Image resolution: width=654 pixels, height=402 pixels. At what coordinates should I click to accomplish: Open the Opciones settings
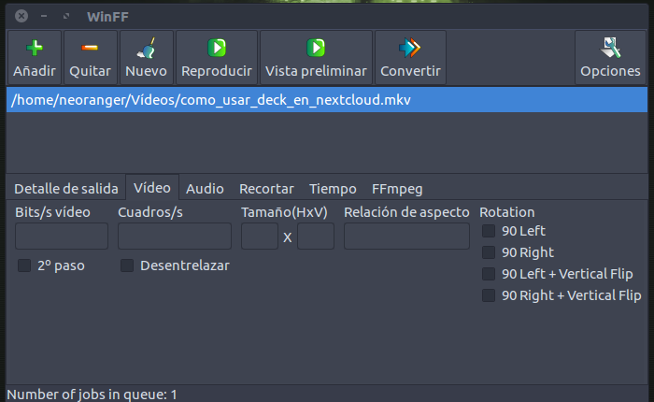[x=610, y=58]
